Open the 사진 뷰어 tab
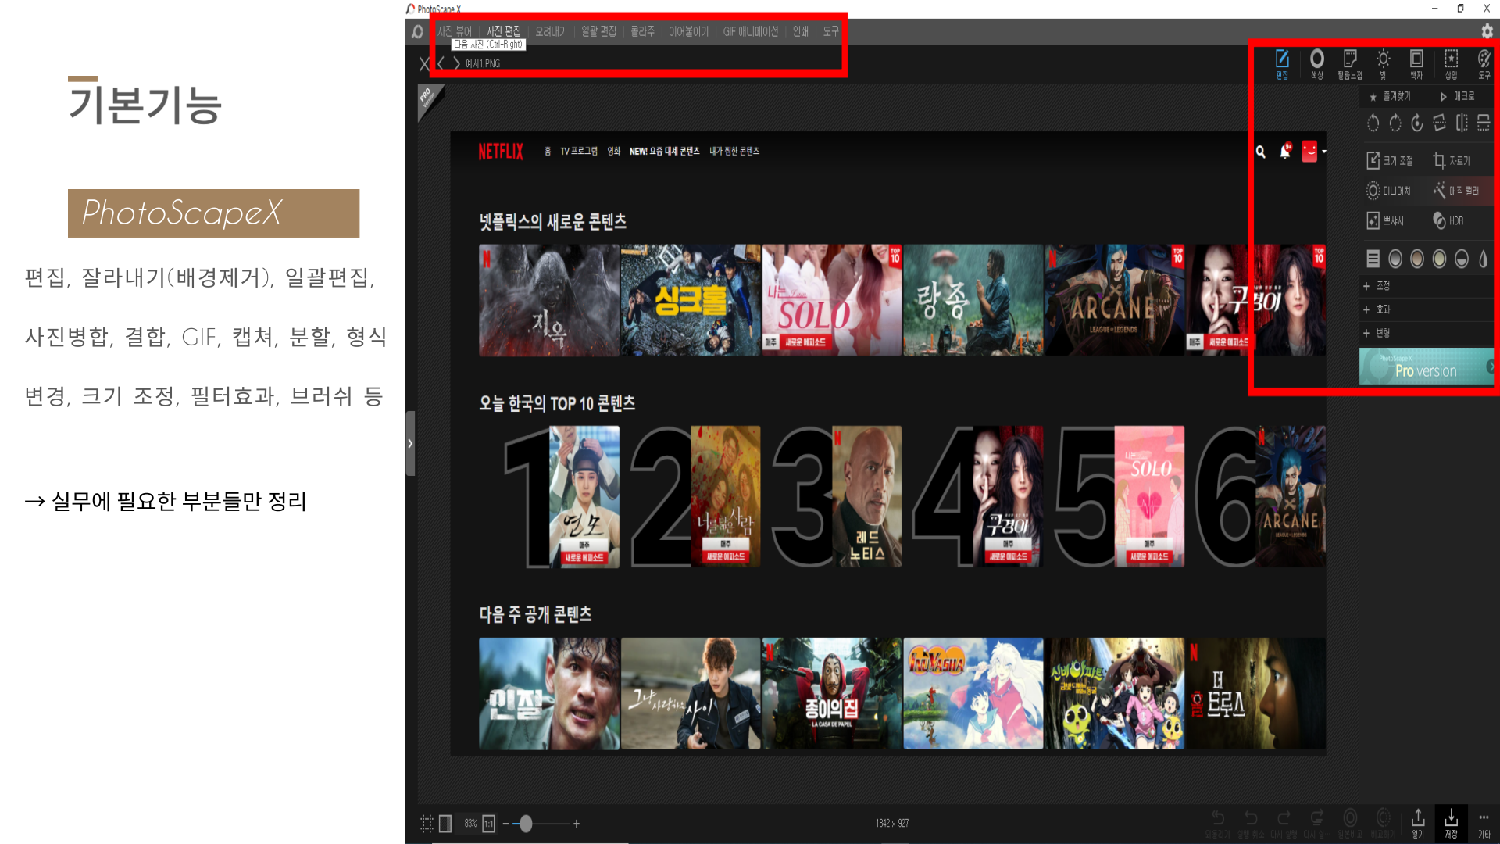This screenshot has width=1500, height=844. pyautogui.click(x=454, y=31)
